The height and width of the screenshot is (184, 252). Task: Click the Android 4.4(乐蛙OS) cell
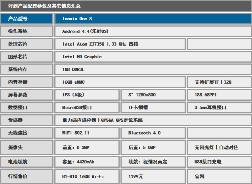click(153, 31)
